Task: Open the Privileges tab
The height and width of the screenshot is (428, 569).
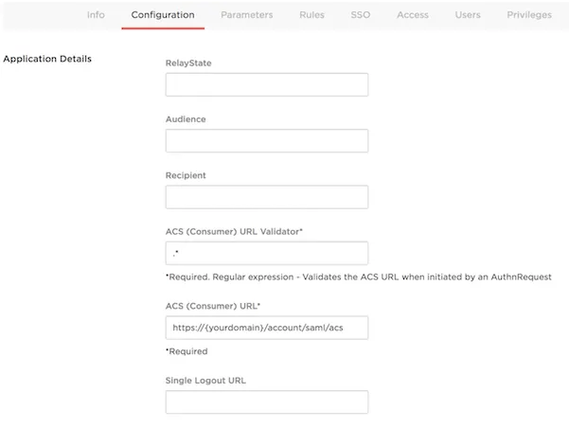Action: (530, 15)
